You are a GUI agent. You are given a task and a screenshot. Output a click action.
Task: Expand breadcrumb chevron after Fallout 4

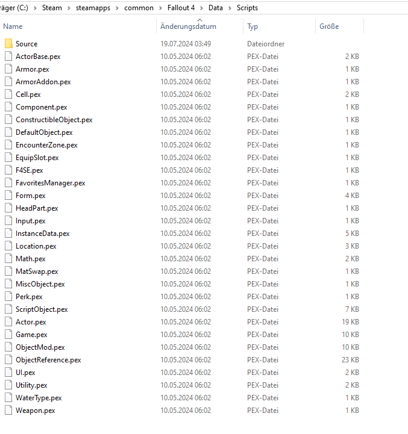[x=201, y=8]
